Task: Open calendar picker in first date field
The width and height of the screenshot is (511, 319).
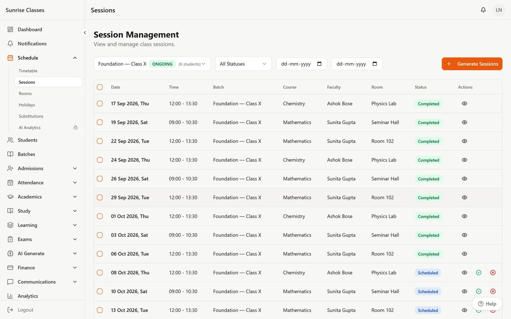Action: click(x=319, y=64)
